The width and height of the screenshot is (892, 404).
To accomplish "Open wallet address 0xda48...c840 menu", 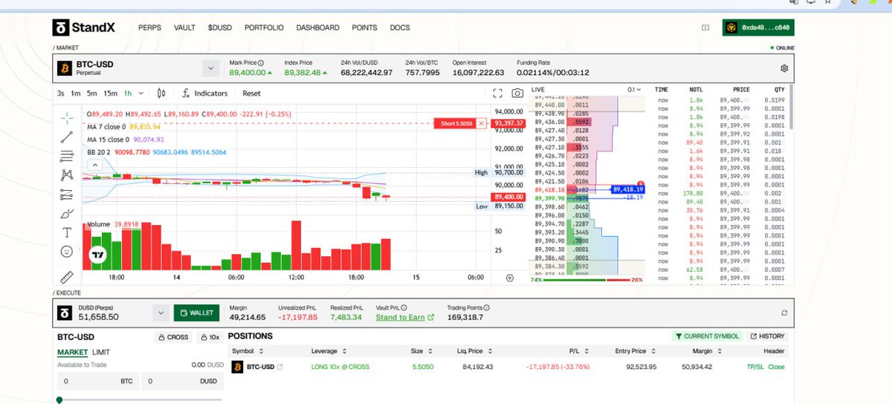I will [758, 27].
